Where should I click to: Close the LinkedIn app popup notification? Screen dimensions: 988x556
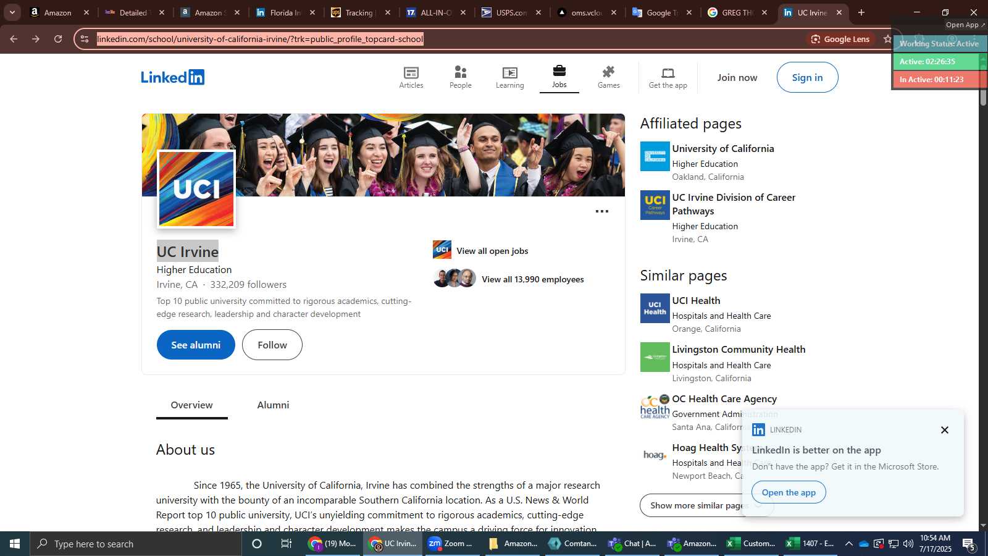944,430
